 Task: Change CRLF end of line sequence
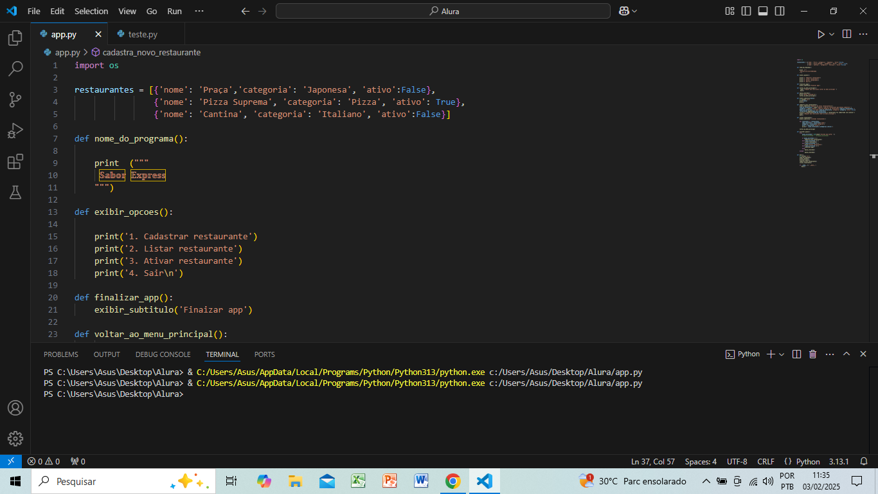tap(766, 461)
